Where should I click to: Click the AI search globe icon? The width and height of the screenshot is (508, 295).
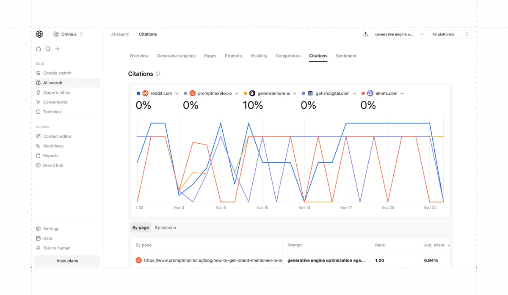point(39,83)
